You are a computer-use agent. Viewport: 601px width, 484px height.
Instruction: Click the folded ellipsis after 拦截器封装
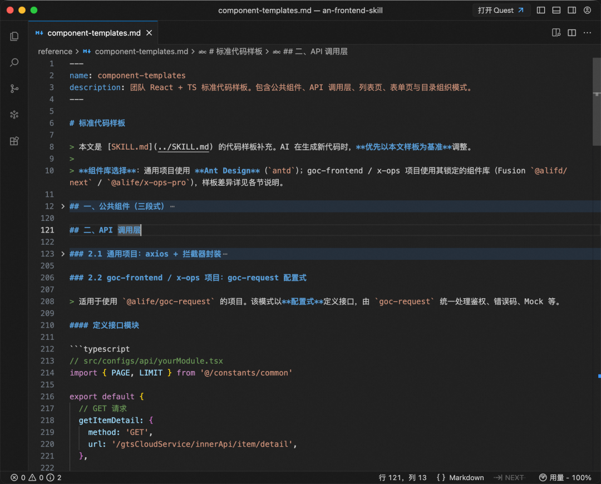pos(225,254)
